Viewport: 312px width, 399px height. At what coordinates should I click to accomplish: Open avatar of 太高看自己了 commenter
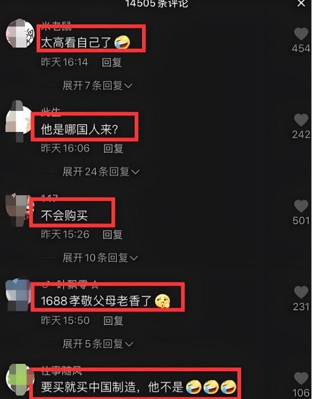20,33
